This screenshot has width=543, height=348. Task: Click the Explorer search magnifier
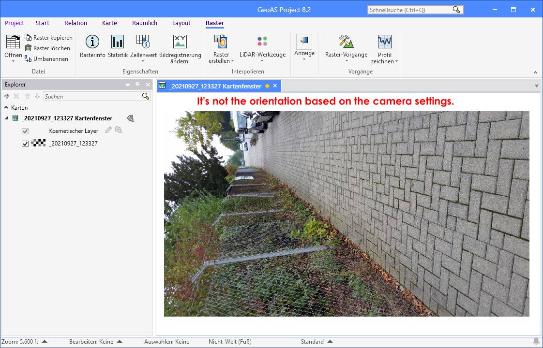(146, 96)
